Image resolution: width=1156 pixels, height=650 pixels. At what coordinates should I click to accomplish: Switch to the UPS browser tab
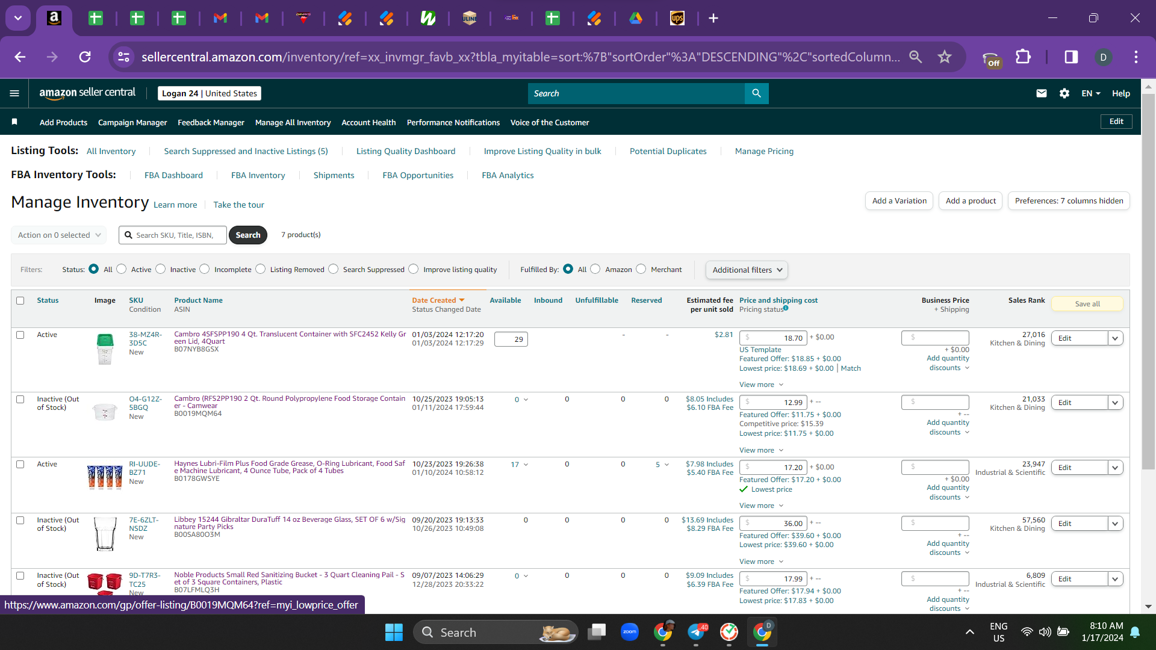tap(677, 18)
